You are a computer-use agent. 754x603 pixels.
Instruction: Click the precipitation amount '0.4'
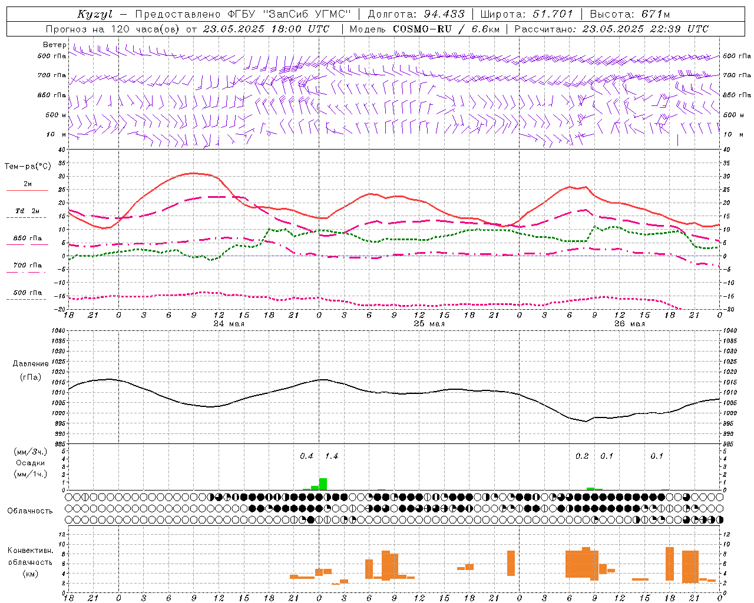click(x=306, y=456)
